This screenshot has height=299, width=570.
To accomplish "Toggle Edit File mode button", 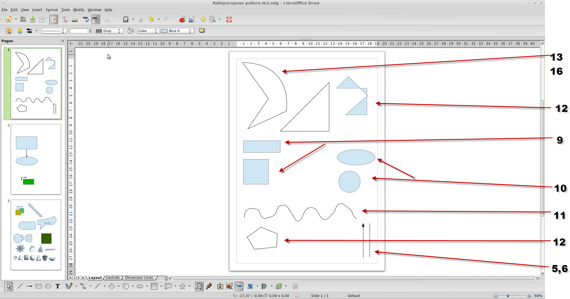I will click(54, 19).
